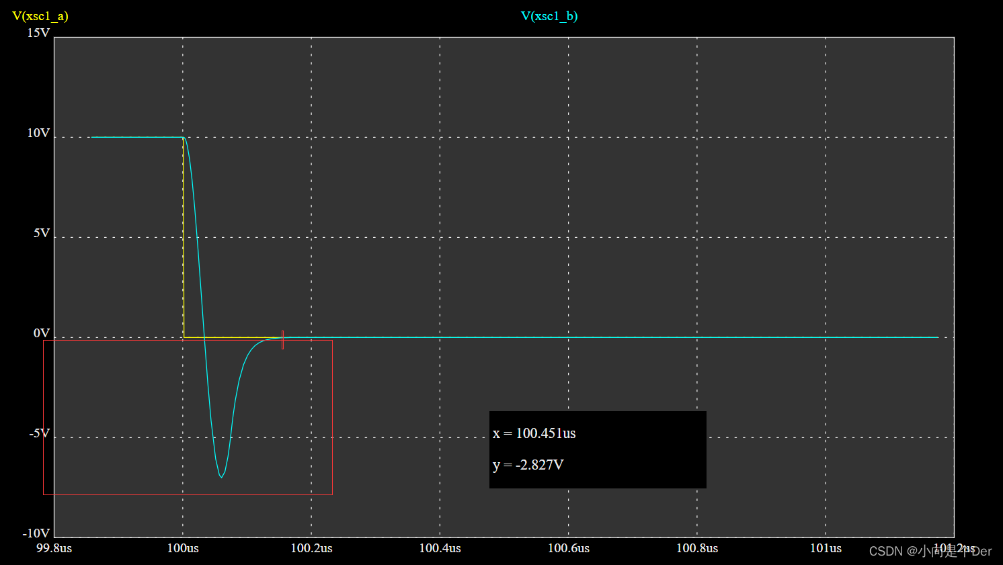Click the 100.8us time axis label
1003x565 pixels.
tap(697, 548)
